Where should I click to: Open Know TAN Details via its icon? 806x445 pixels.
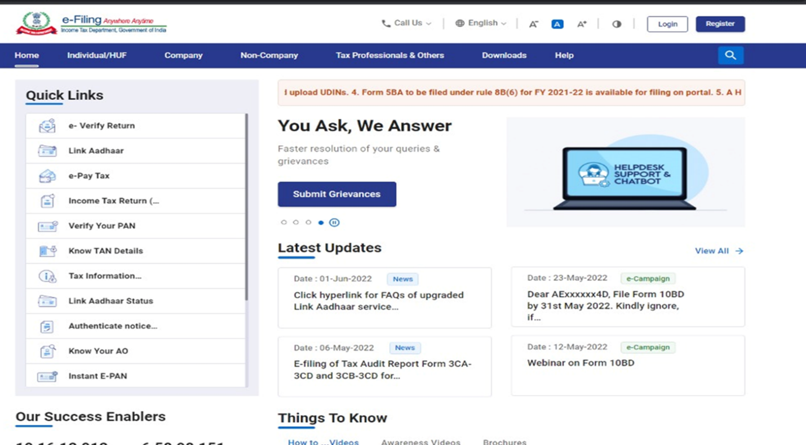pyautogui.click(x=46, y=251)
